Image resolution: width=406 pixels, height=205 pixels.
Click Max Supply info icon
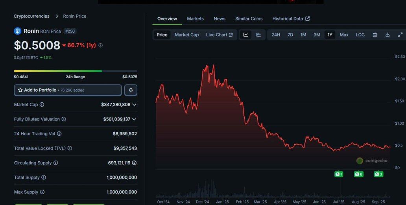coord(42,192)
